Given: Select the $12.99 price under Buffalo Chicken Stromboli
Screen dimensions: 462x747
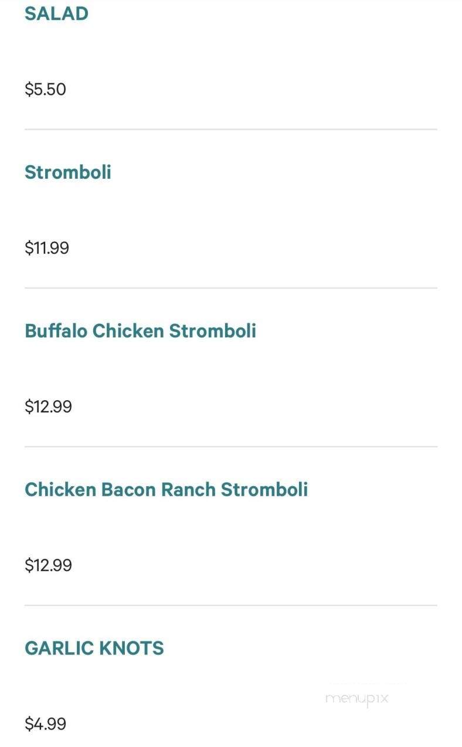Looking at the screenshot, I should point(48,407).
